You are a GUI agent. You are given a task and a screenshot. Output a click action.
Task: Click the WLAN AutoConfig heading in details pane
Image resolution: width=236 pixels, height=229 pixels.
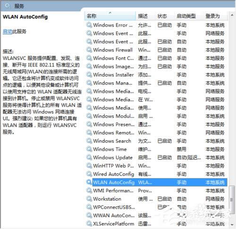[x=25, y=17]
